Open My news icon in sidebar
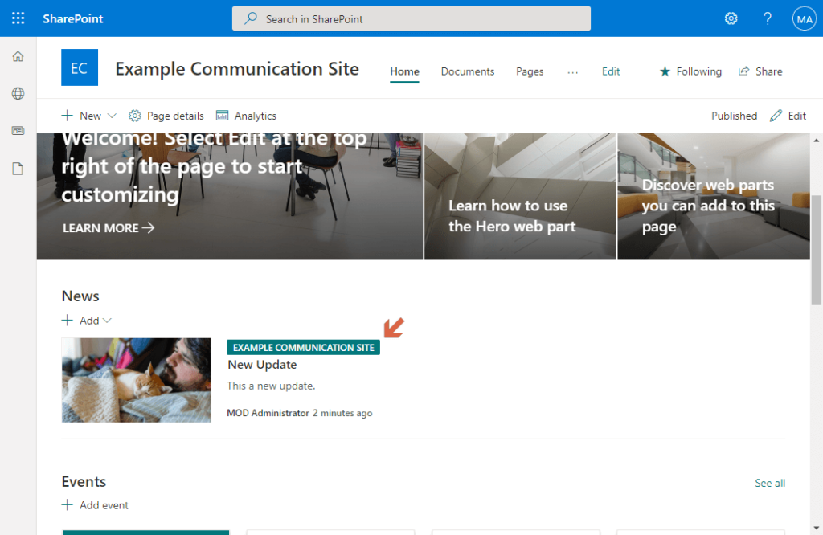Viewport: 823px width, 535px height. pyautogui.click(x=18, y=131)
